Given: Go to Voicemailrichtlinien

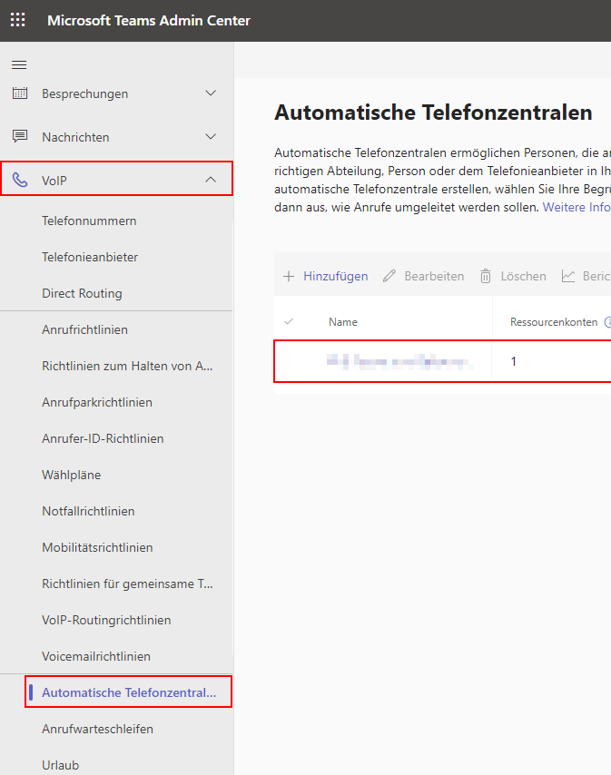Looking at the screenshot, I should [x=96, y=656].
